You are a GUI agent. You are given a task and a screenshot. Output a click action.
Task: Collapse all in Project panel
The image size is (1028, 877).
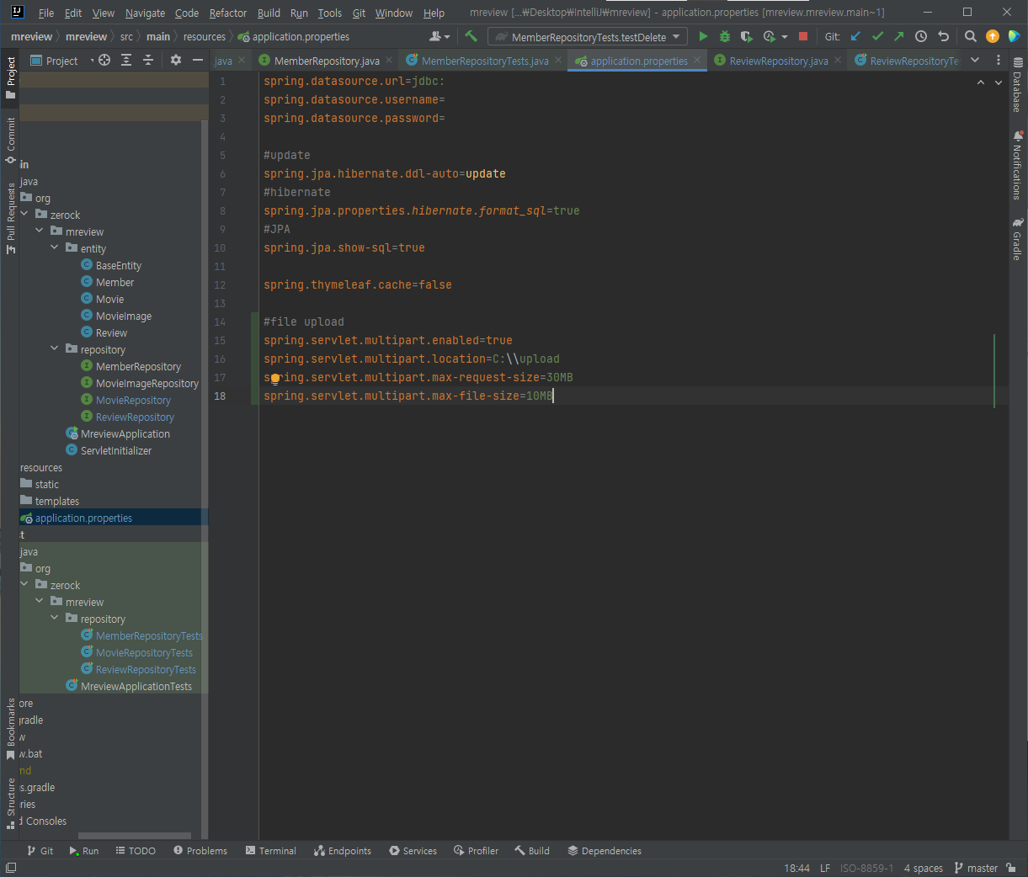(x=148, y=60)
